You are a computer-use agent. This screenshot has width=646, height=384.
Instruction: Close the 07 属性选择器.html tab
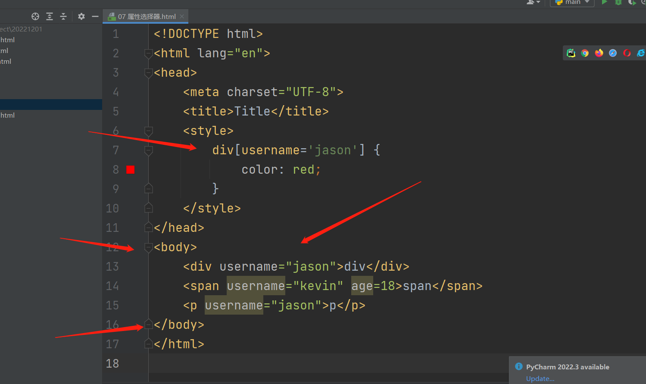tap(182, 16)
